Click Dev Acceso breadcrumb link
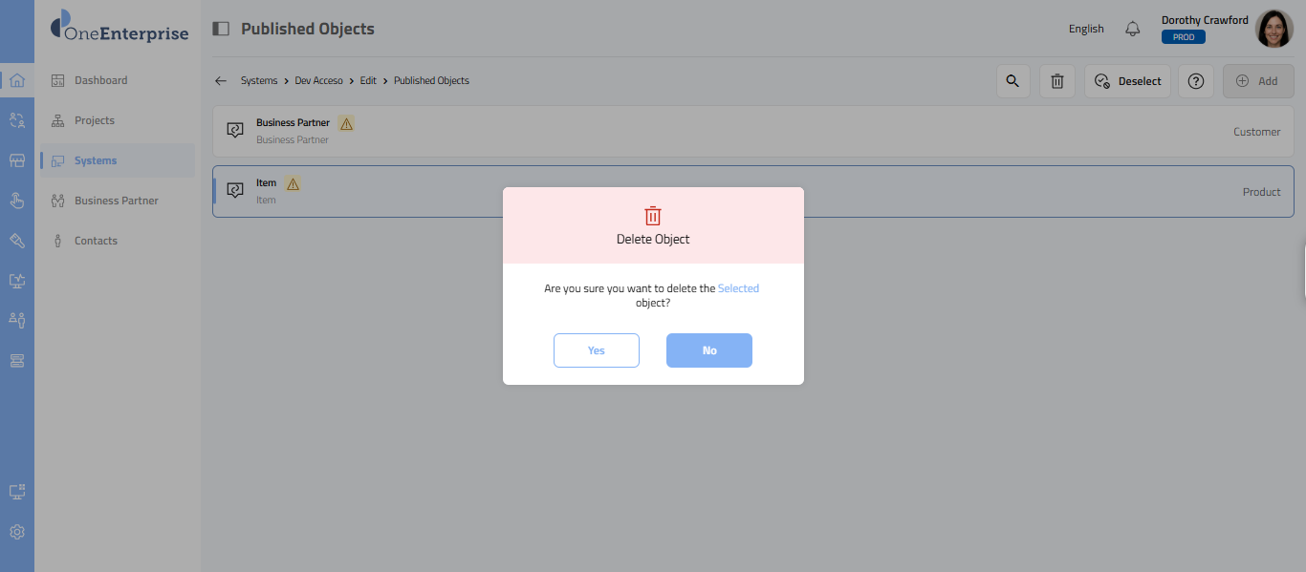The width and height of the screenshot is (1306, 572). [x=318, y=81]
